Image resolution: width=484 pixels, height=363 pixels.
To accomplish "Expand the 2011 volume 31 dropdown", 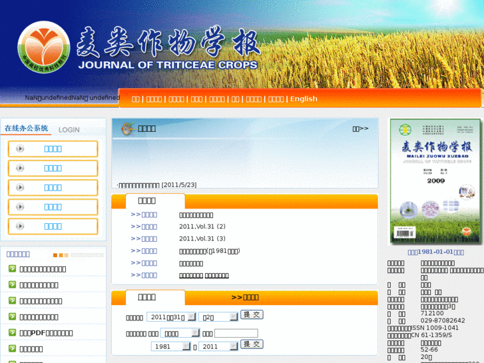I will click(171, 317).
